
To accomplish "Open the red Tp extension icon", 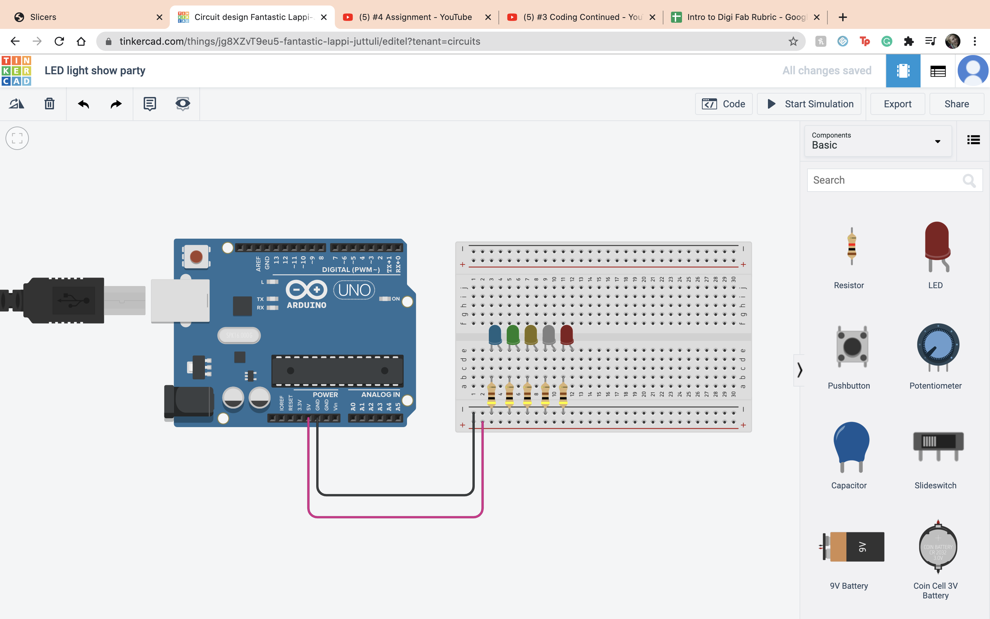I will coord(865,41).
